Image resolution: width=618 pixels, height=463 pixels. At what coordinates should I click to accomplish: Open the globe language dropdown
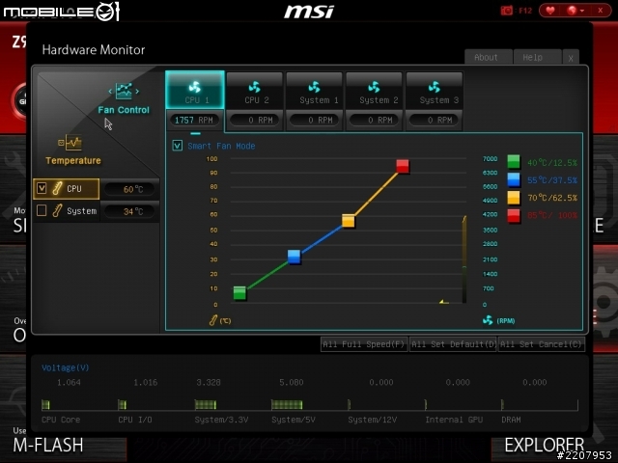576,11
